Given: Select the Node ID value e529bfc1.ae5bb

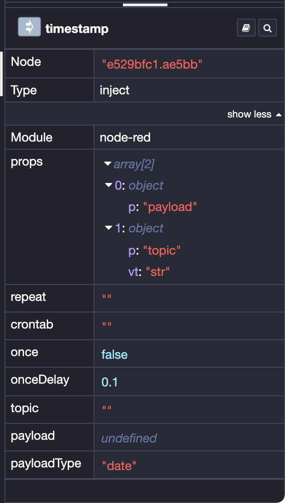Looking at the screenshot, I should click(152, 64).
